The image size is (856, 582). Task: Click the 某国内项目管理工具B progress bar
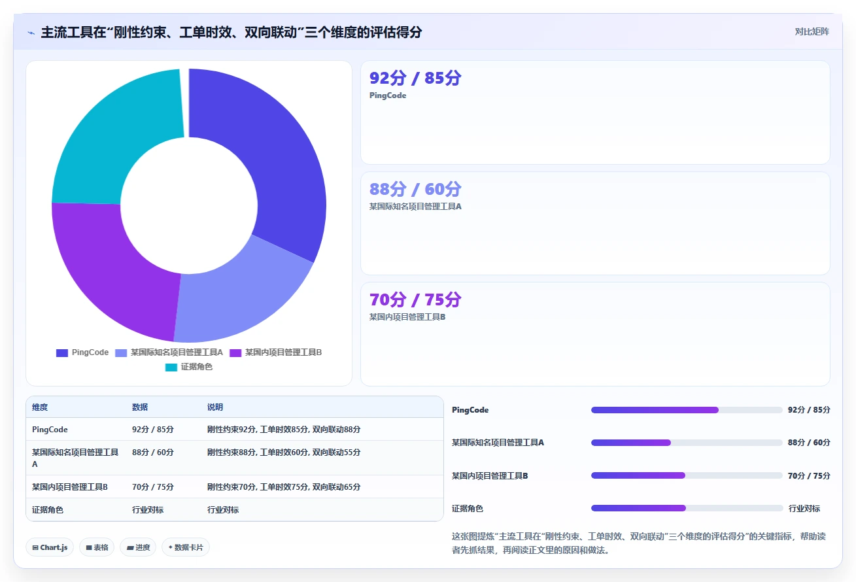(x=687, y=475)
